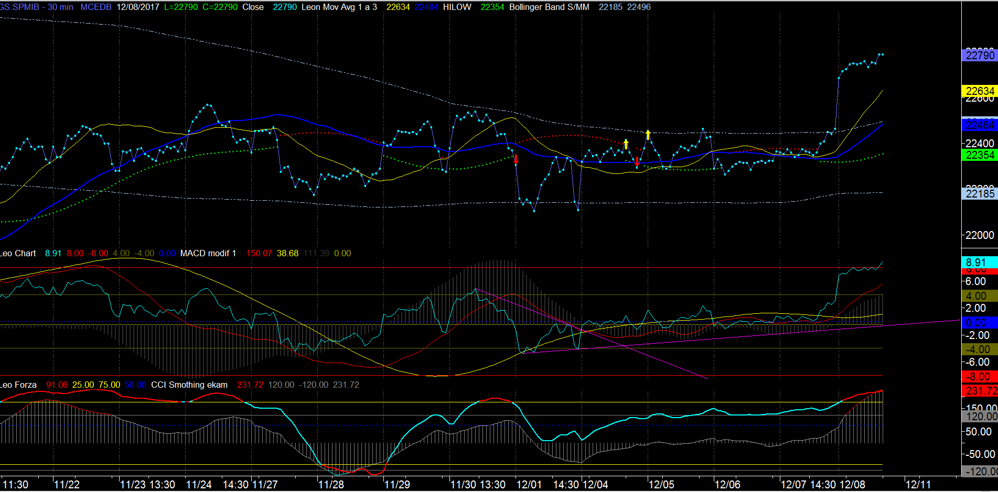Click the blue 22484 tag on price axis
This screenshot has height=492, width=998.
tap(980, 125)
